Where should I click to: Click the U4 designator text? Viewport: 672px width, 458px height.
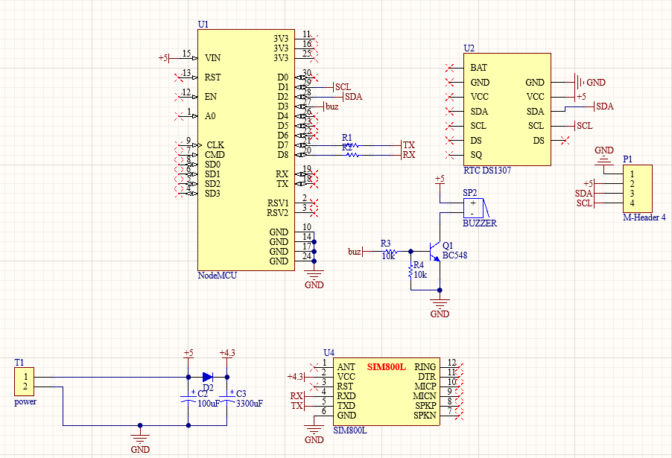click(x=329, y=352)
